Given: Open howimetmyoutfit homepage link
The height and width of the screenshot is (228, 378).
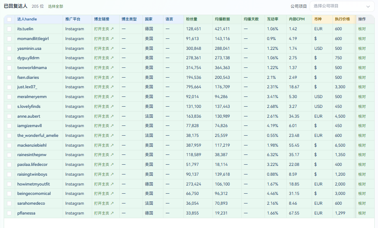Looking at the screenshot, I should click(104, 184).
